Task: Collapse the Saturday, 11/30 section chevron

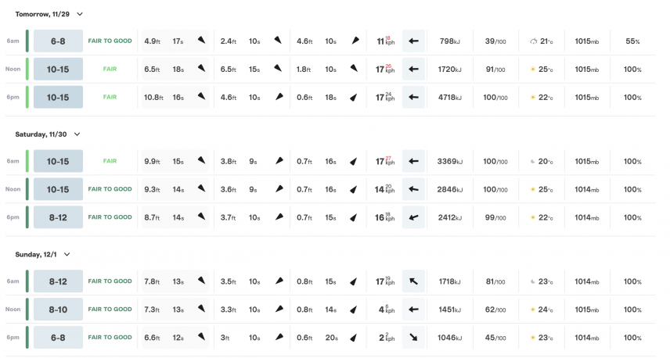Action: (77, 134)
